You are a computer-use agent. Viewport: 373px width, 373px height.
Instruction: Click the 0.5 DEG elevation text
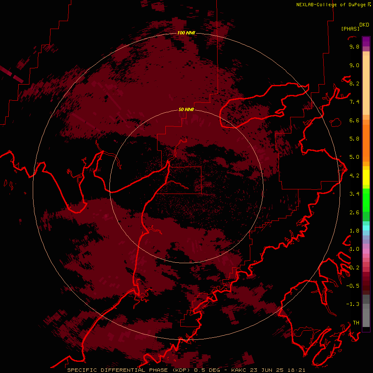pos(208,370)
